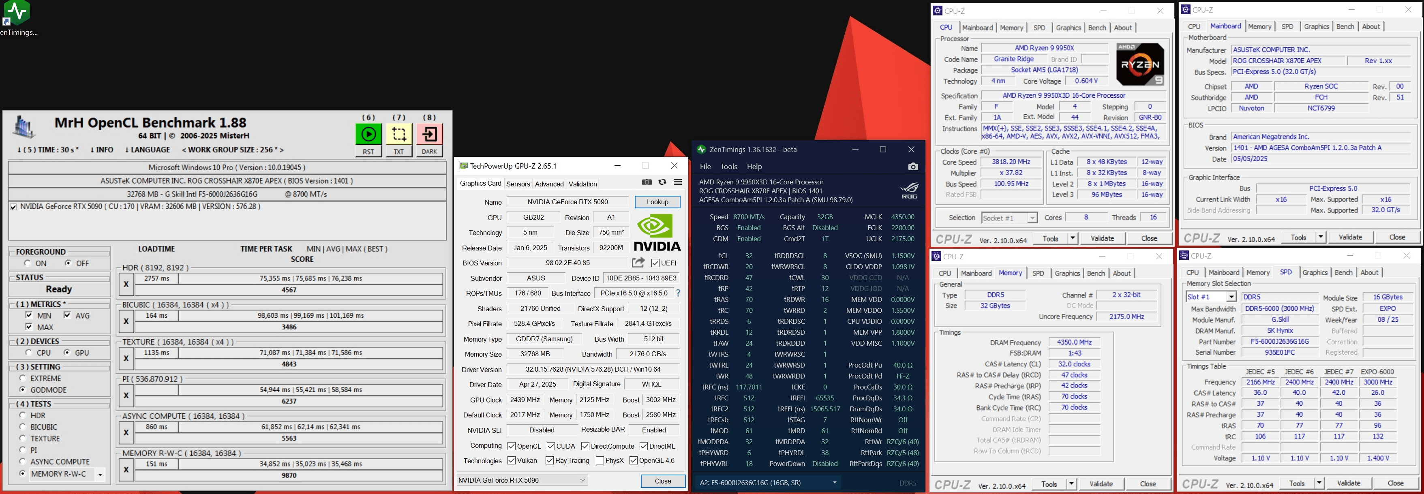Toggle the MIN metrics checkbox

pyautogui.click(x=29, y=315)
